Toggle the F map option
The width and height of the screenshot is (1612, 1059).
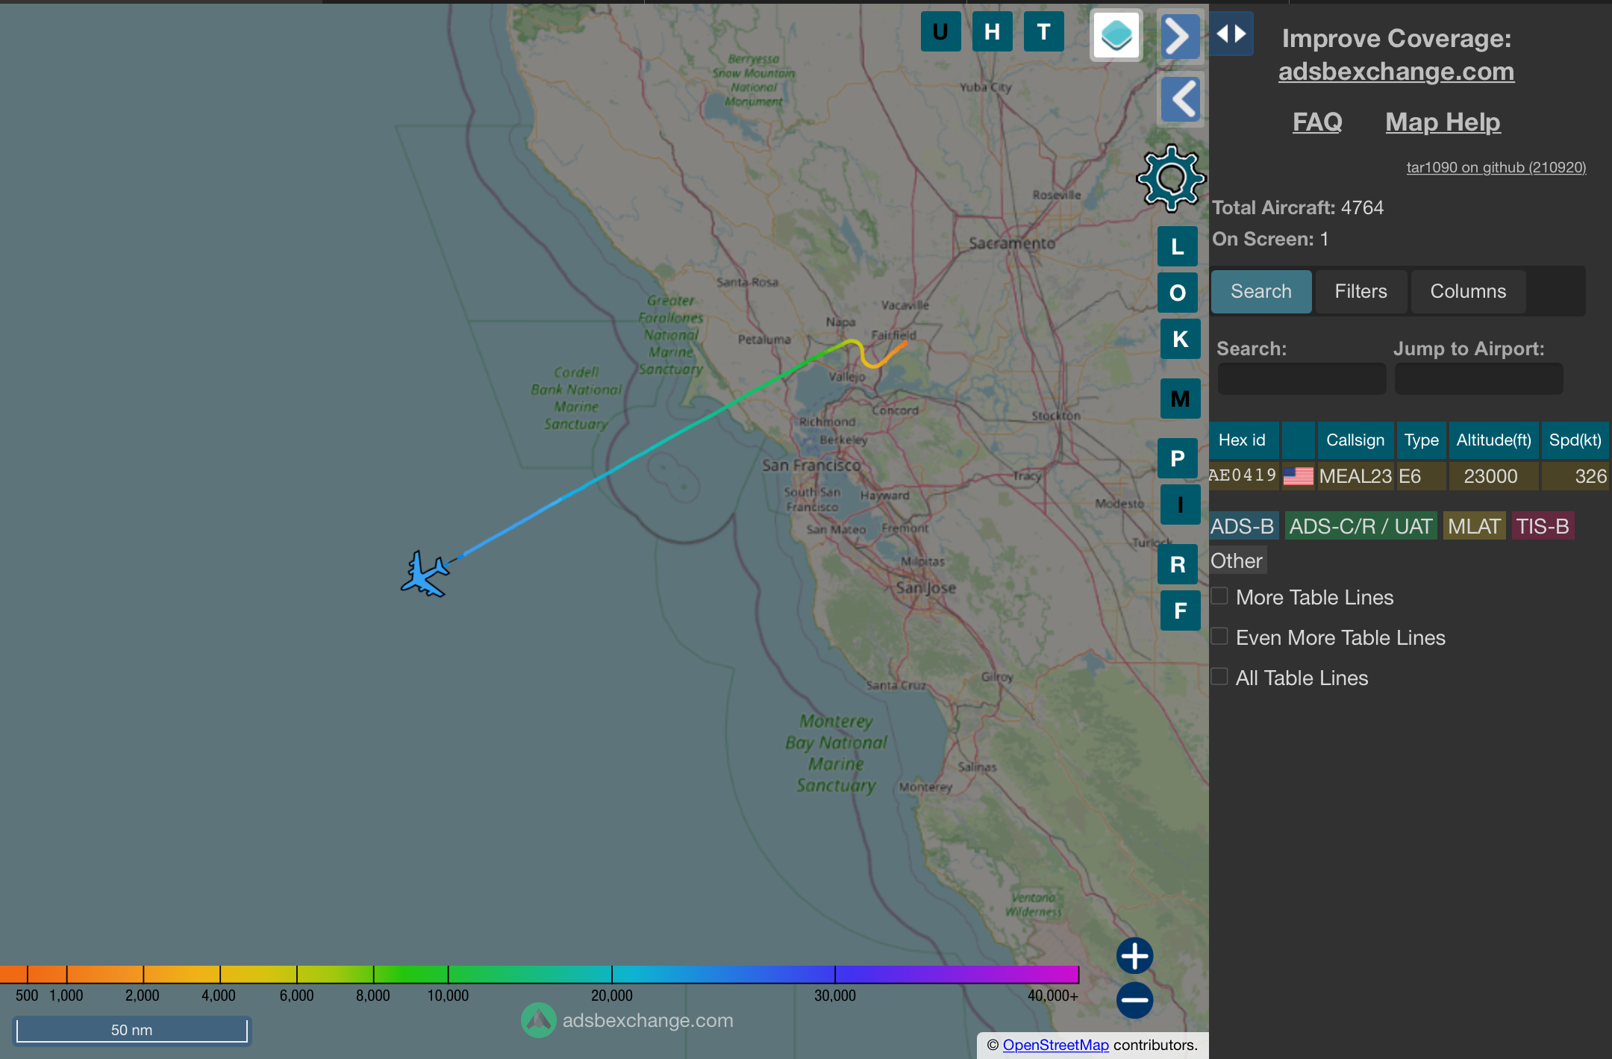pyautogui.click(x=1180, y=610)
